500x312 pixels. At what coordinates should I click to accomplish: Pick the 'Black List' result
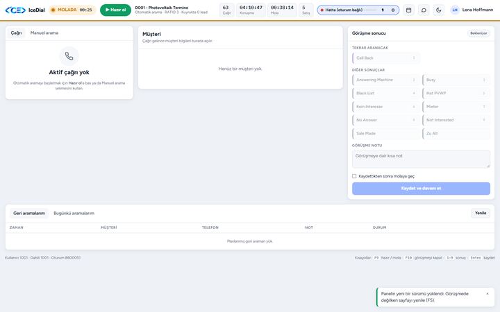pos(386,94)
